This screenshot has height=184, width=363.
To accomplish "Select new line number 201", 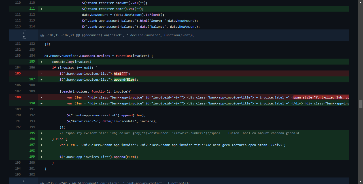I will pyautogui.click(x=32, y=169).
